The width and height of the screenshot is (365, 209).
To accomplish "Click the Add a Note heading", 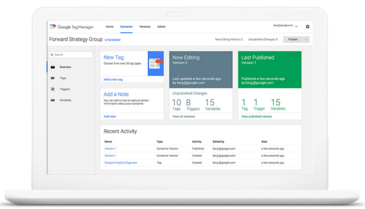I will 116,94.
